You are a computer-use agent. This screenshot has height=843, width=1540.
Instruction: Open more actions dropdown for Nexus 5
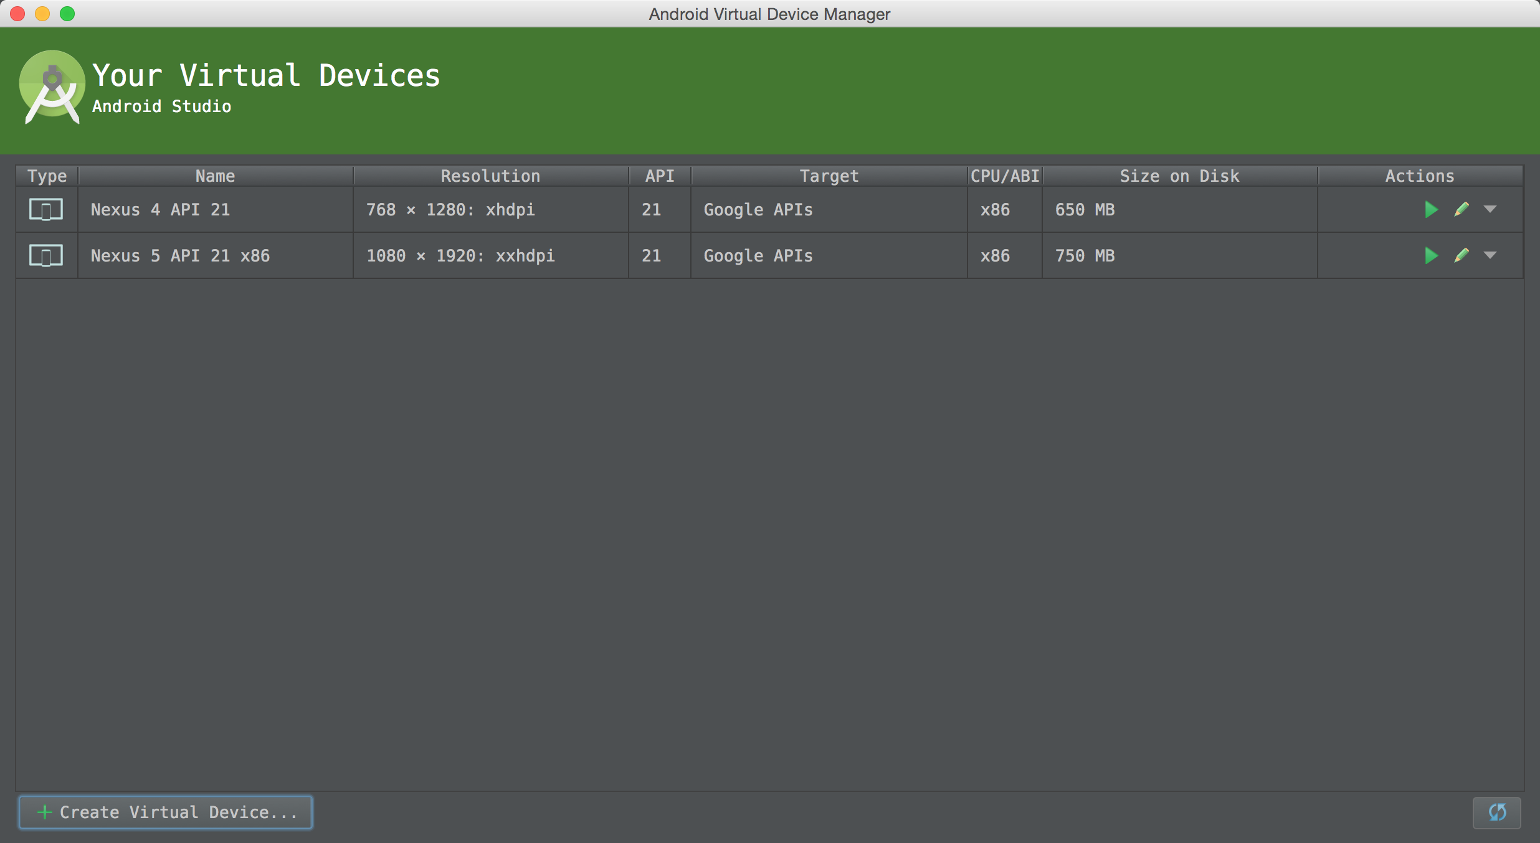point(1490,255)
